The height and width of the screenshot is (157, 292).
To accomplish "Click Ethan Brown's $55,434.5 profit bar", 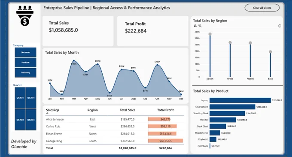I will click(x=162, y=133).
